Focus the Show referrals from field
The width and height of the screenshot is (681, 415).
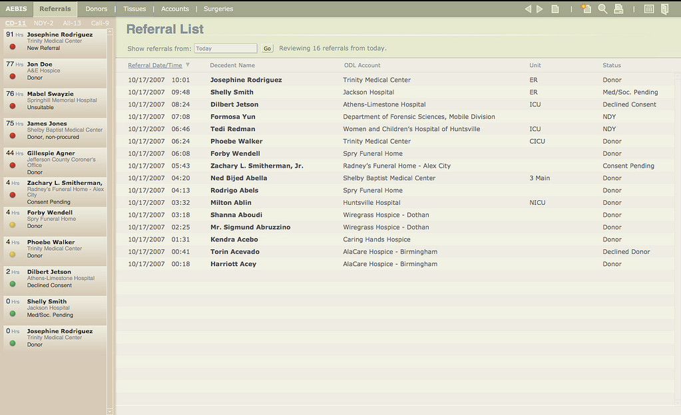(x=226, y=49)
